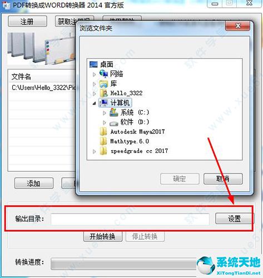The height and width of the screenshot is (278, 263).
Task: Select the Hello_3322 user folder icon
Action: (103, 93)
